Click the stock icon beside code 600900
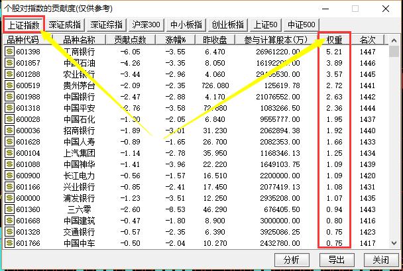Image resolution: width=403 pixels, height=271 pixels. (x=9, y=176)
